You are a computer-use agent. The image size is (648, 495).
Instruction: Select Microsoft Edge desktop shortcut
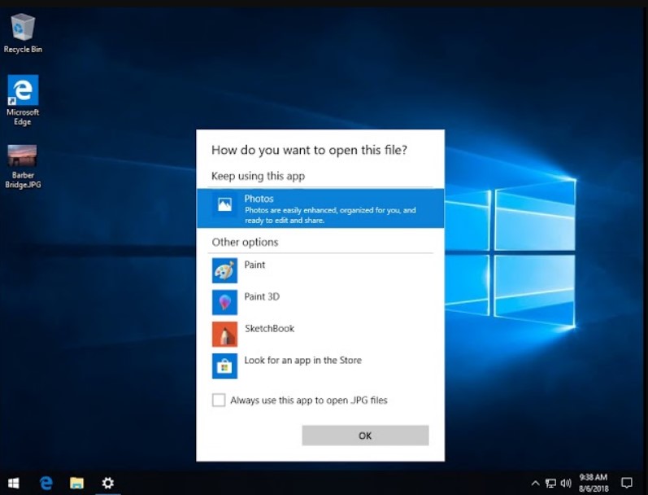[23, 101]
